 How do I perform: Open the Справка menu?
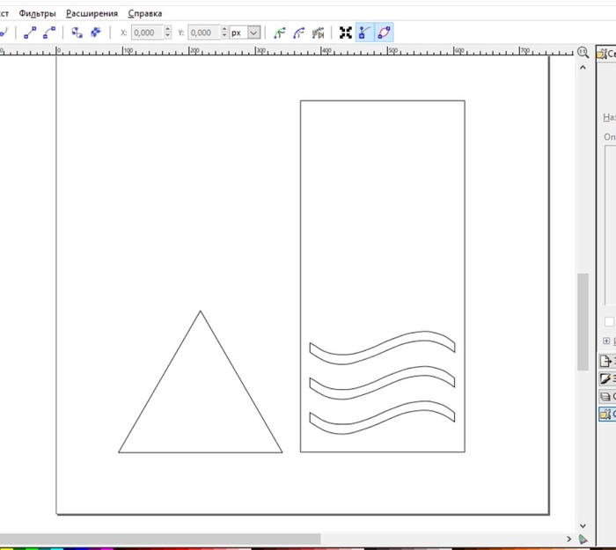(145, 13)
